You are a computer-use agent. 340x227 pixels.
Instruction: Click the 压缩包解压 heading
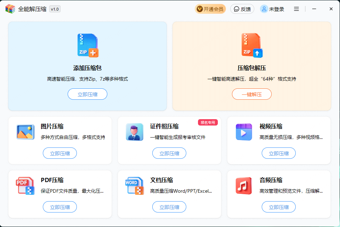(x=252, y=68)
